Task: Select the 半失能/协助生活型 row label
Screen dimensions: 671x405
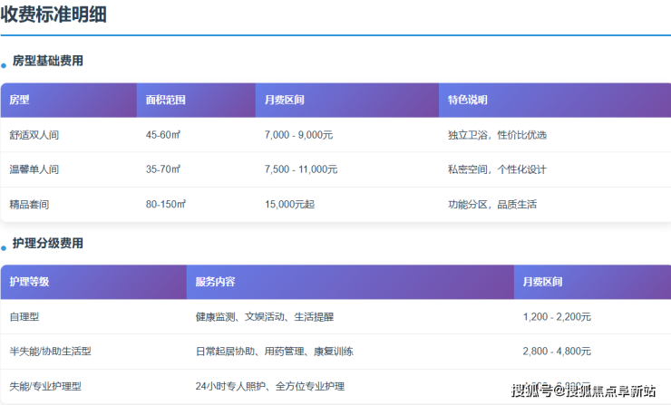Action: (50, 352)
